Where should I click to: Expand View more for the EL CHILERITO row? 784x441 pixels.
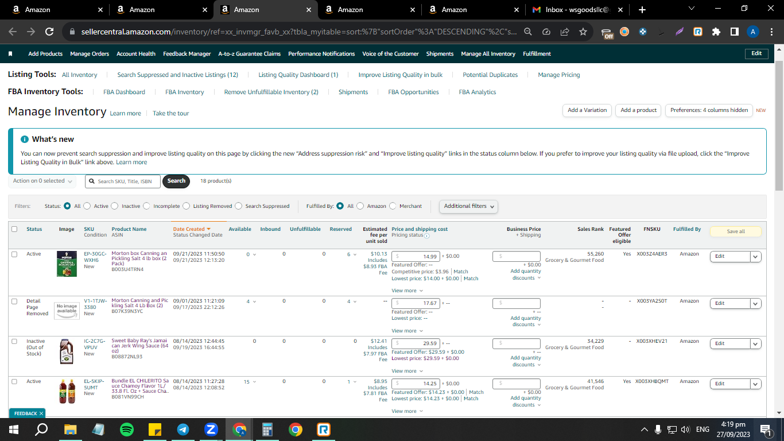[407, 411]
